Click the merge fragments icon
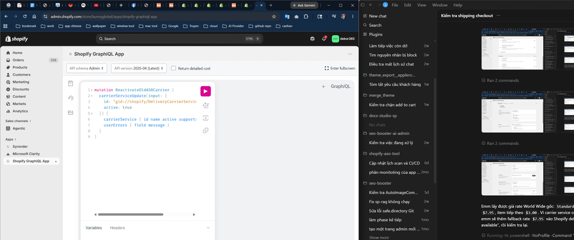574x240 pixels. [205, 118]
